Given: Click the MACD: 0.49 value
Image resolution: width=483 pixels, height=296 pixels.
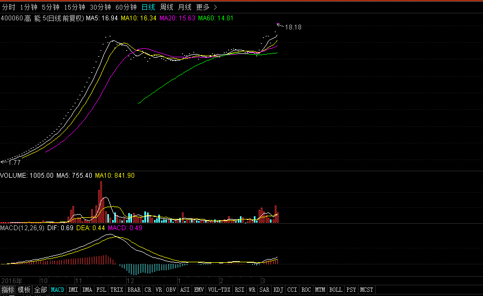Looking at the screenshot, I should point(125,228).
